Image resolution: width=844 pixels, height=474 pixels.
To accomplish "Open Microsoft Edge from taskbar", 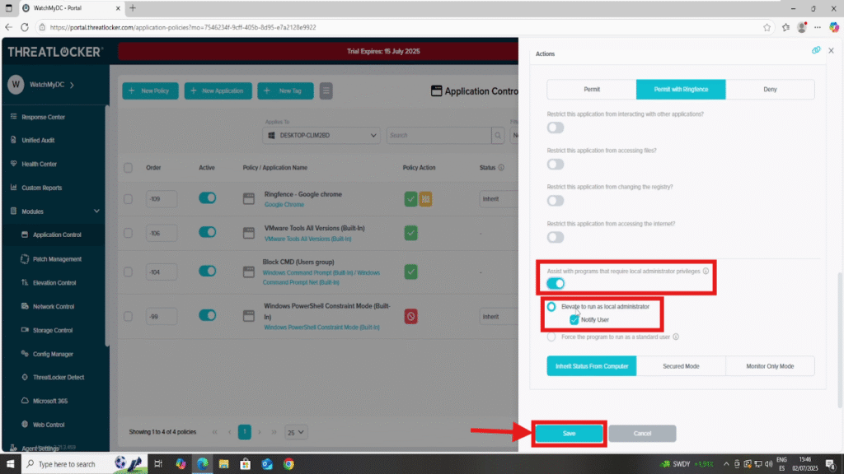I will click(203, 464).
